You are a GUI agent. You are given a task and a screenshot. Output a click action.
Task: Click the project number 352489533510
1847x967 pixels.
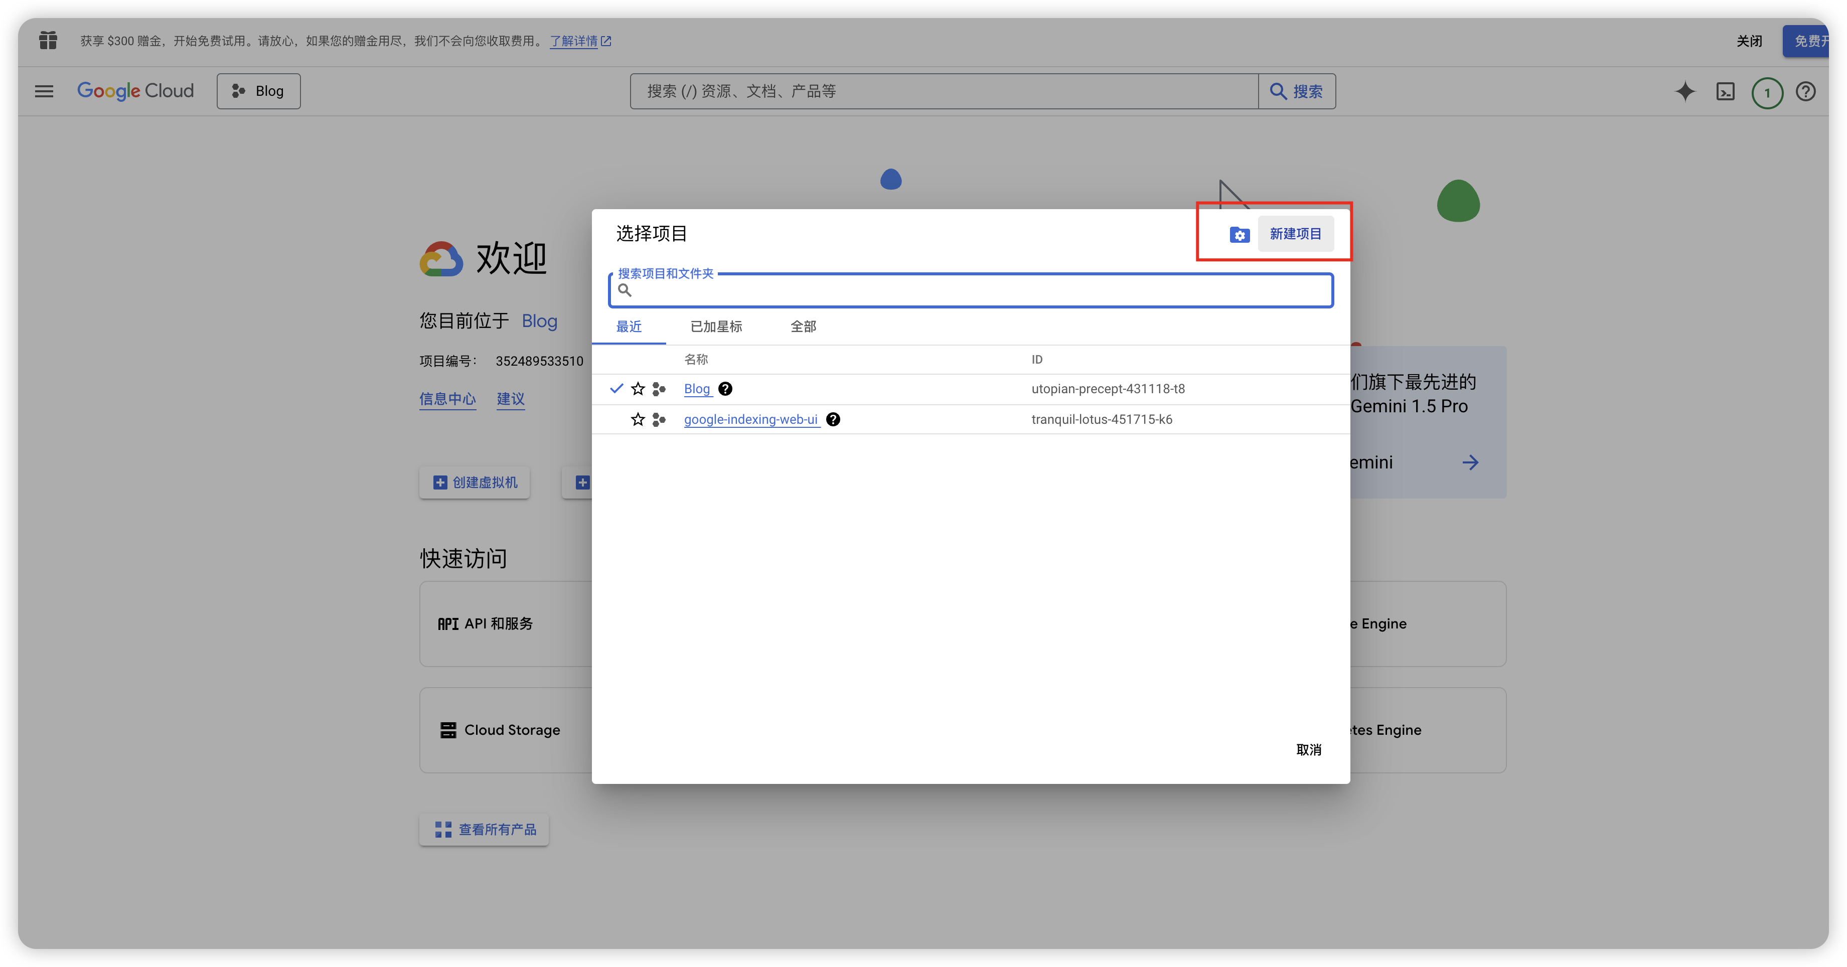tap(539, 361)
